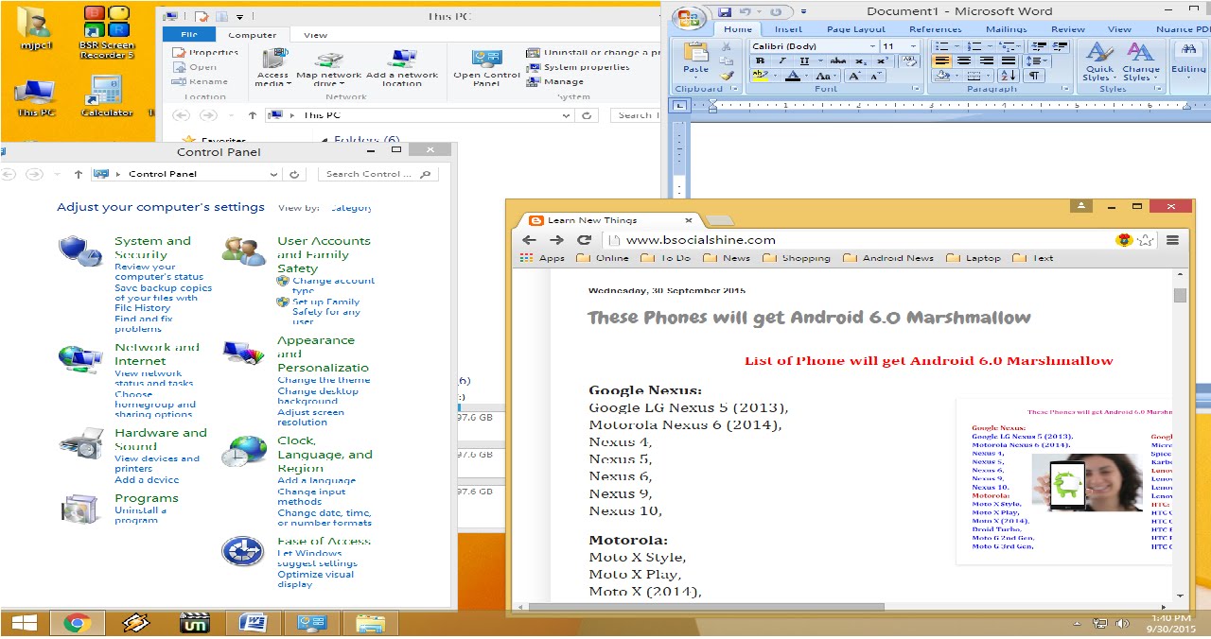Click Search Control Panel field
The image size is (1211, 639).
377,174
